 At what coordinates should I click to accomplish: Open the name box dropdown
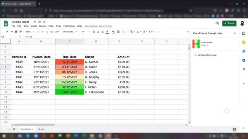15,37
